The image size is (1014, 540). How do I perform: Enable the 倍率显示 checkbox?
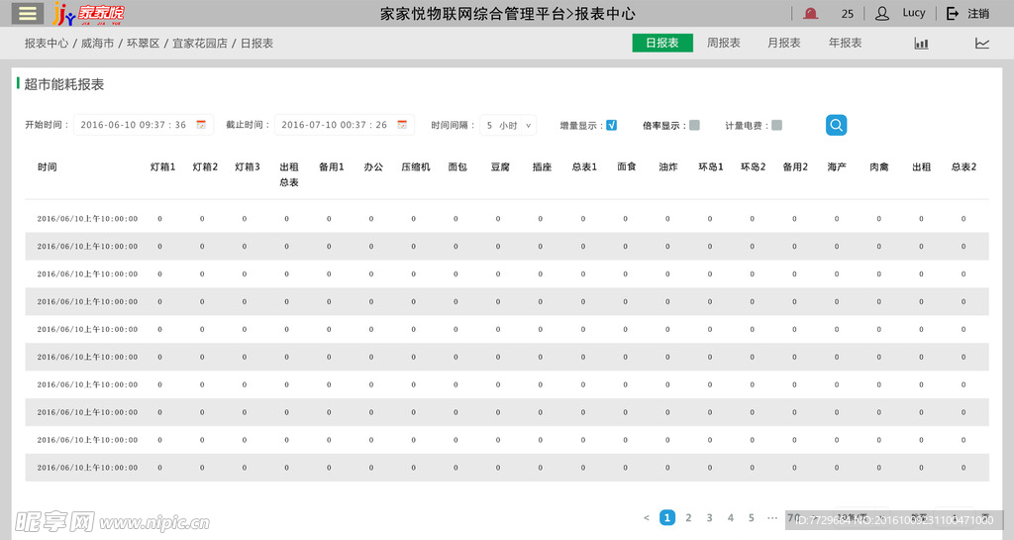click(694, 125)
